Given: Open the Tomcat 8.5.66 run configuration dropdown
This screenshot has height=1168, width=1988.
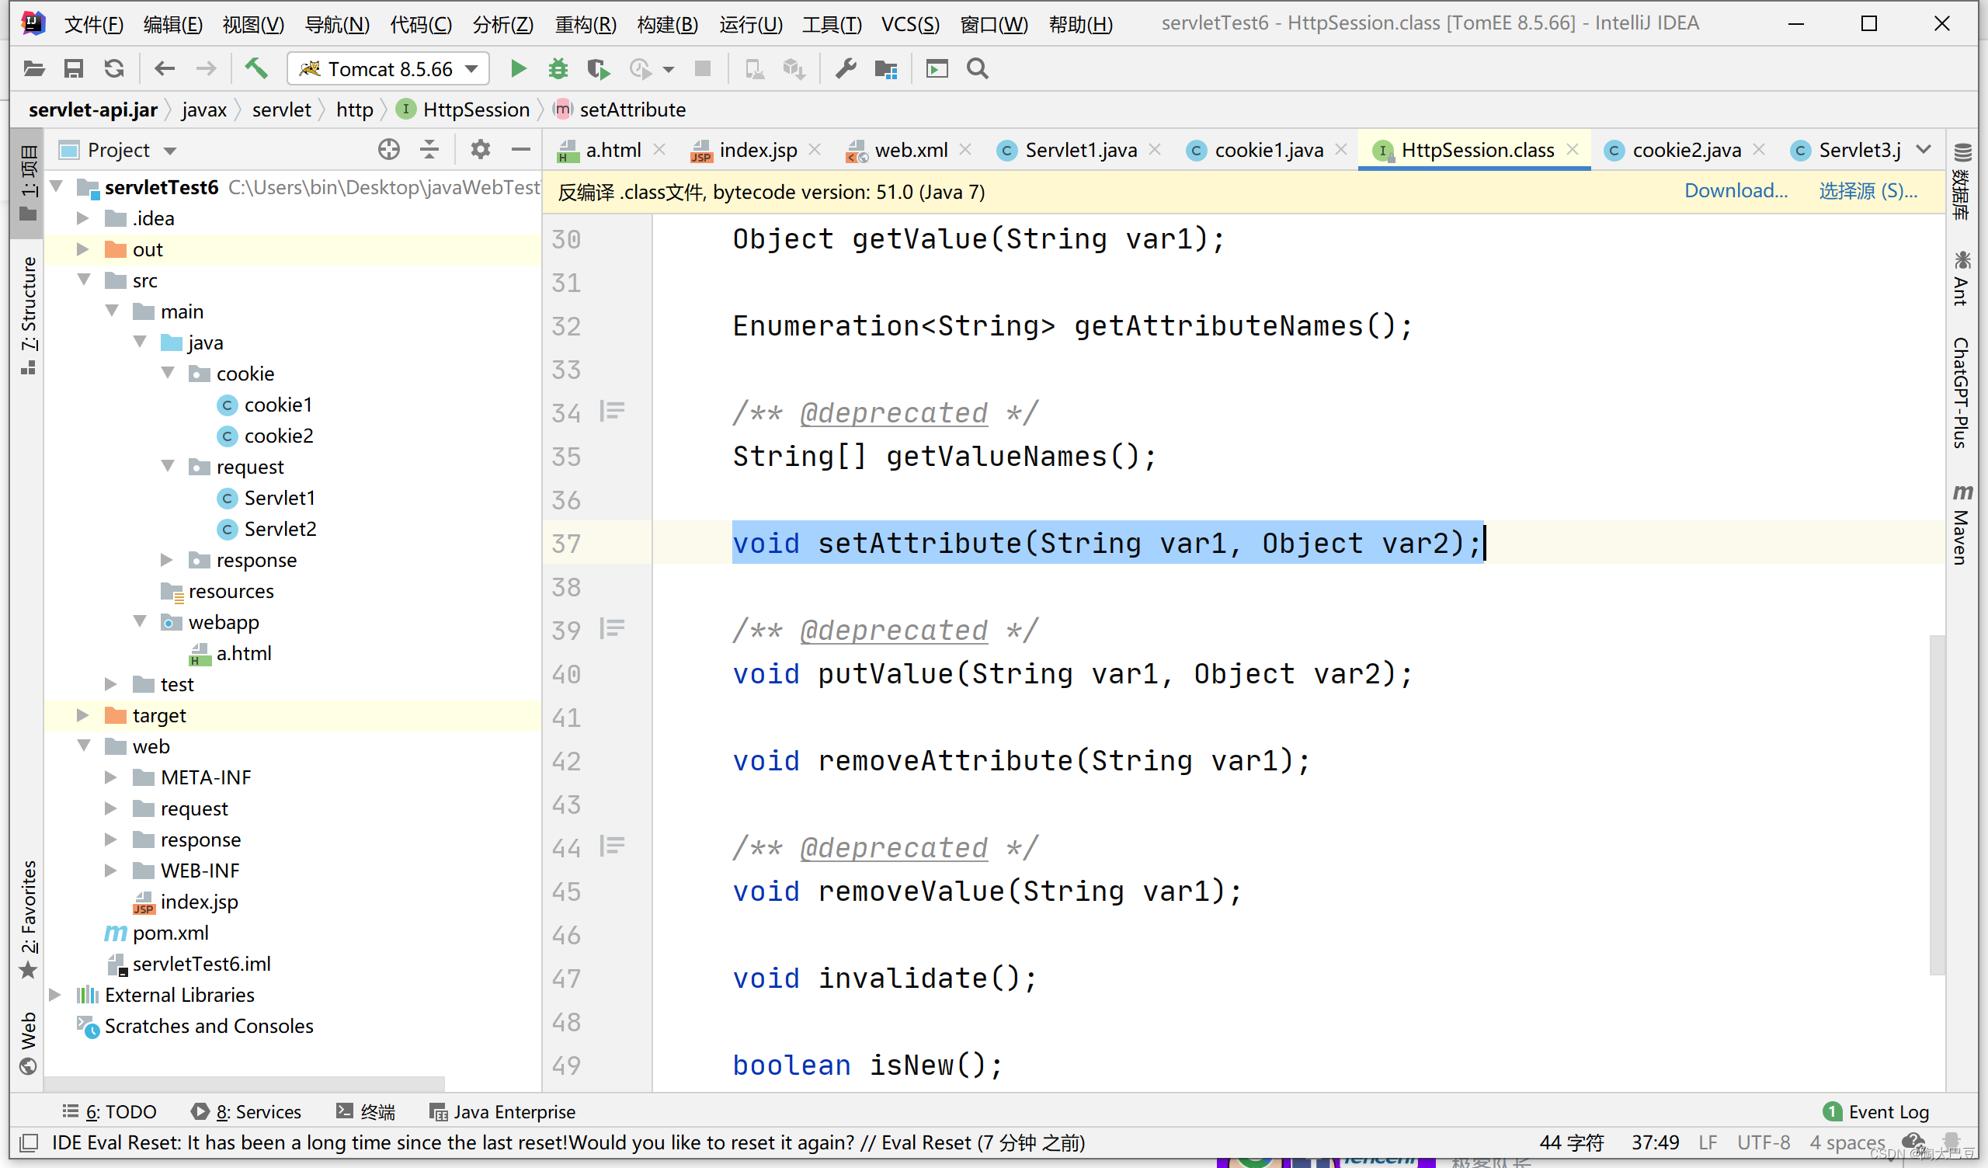Looking at the screenshot, I should (x=388, y=69).
